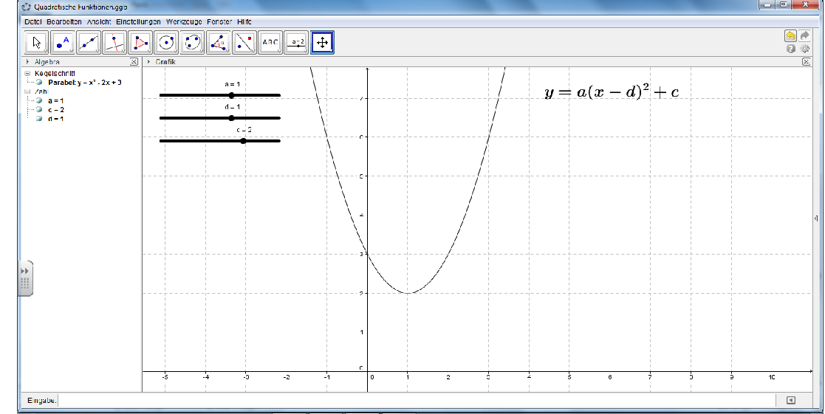
Task: Open the Datei menu
Action: pyautogui.click(x=33, y=22)
